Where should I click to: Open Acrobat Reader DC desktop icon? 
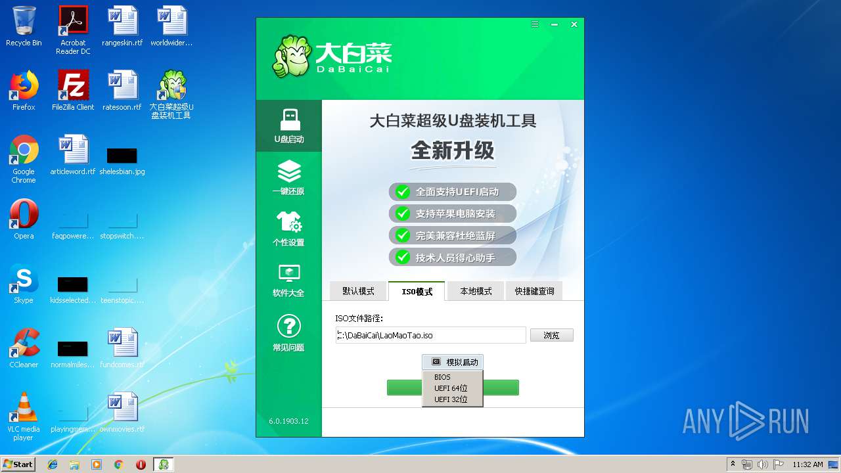point(73,30)
